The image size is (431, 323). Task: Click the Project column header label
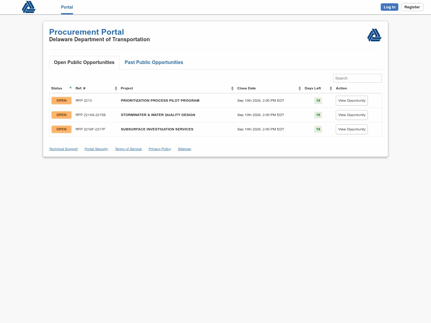[127, 88]
